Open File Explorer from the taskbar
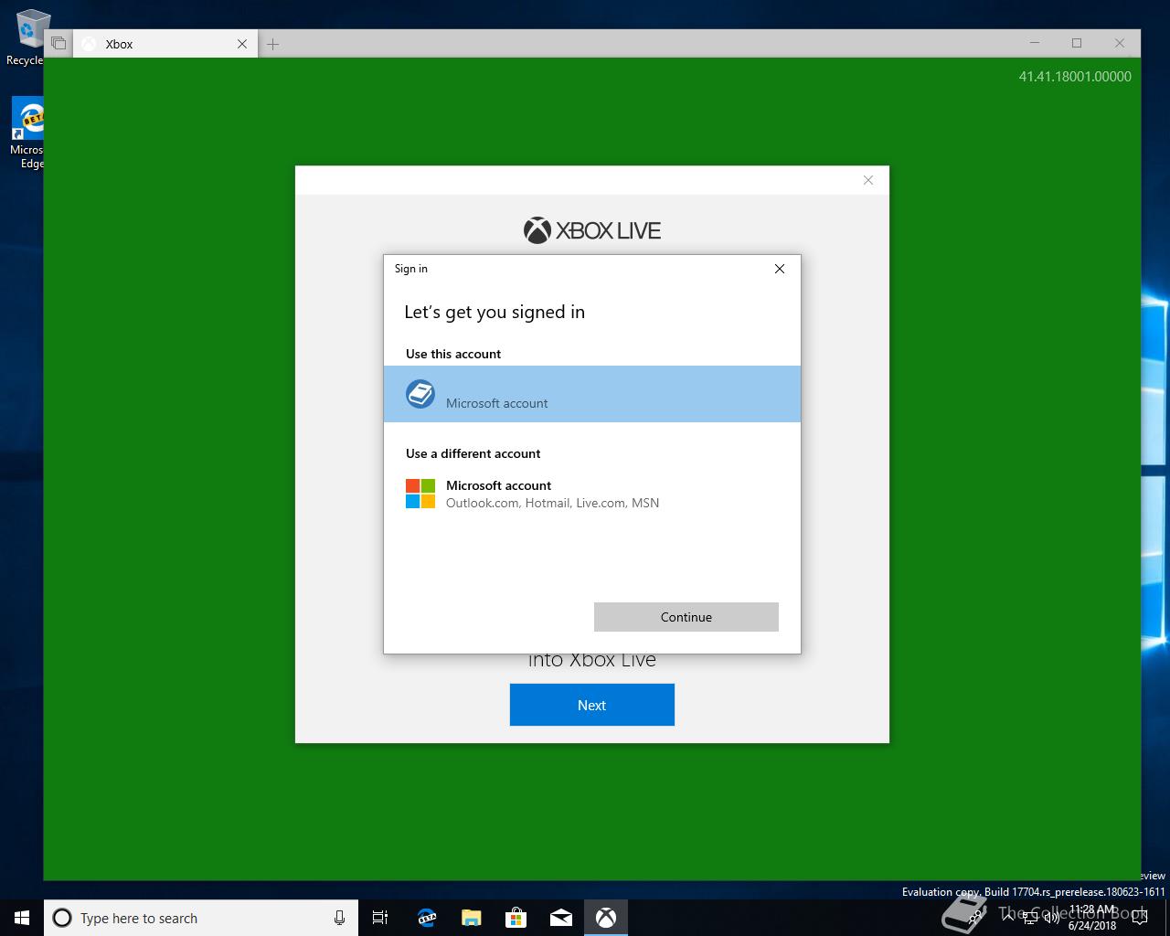Screen dimensions: 1170x936 [x=471, y=918]
